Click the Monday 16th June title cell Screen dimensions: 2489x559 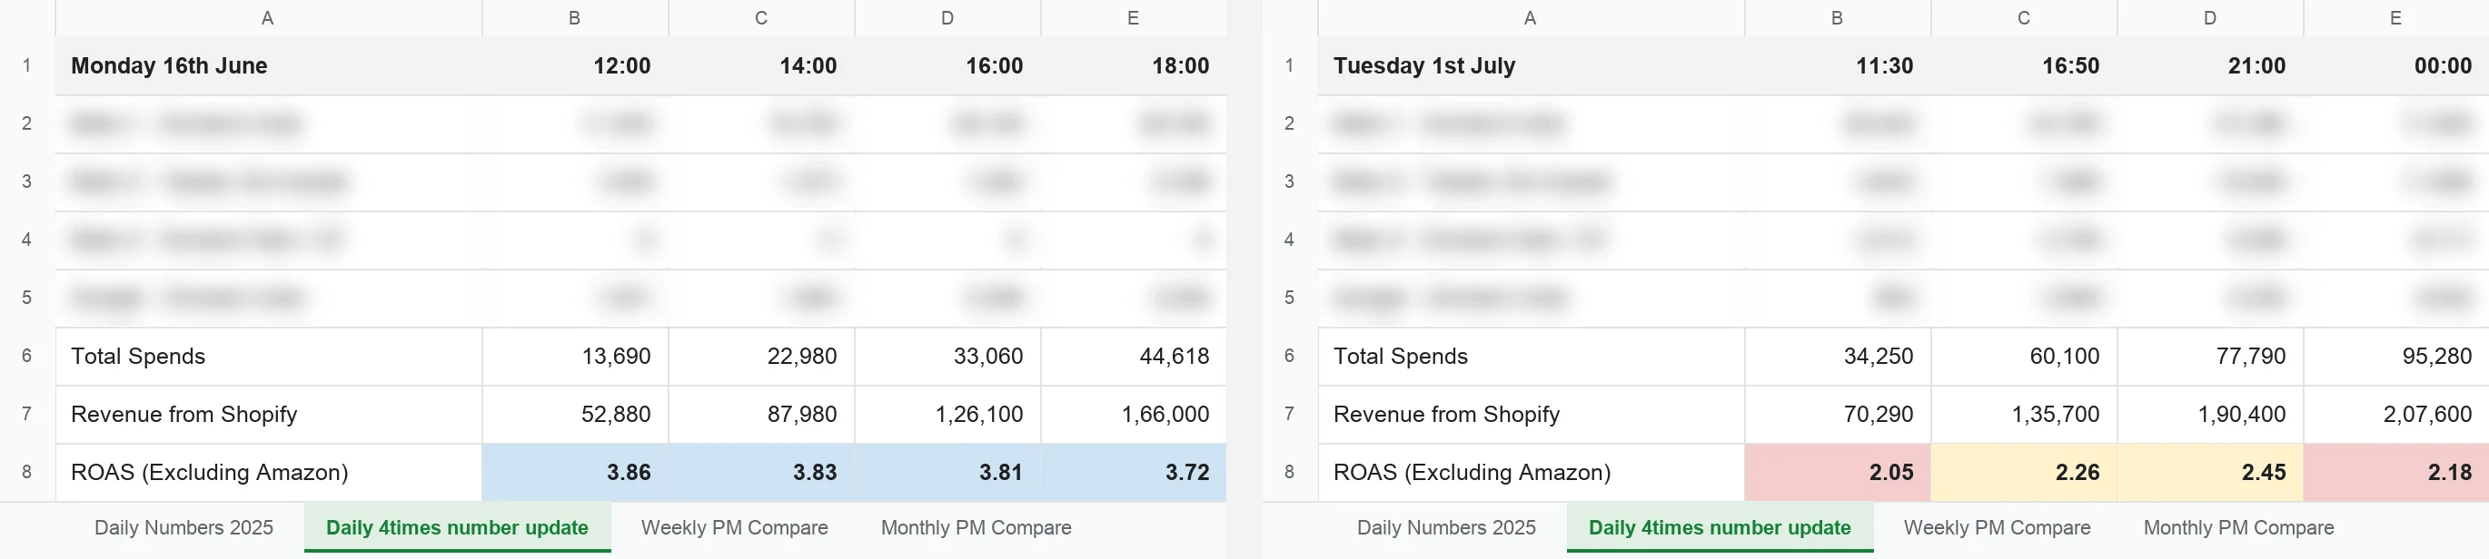click(269, 65)
